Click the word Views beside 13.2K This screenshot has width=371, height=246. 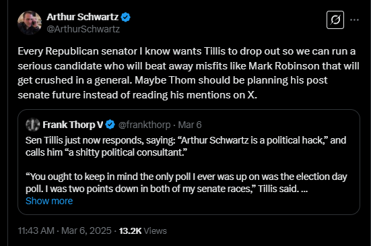[x=155, y=230]
